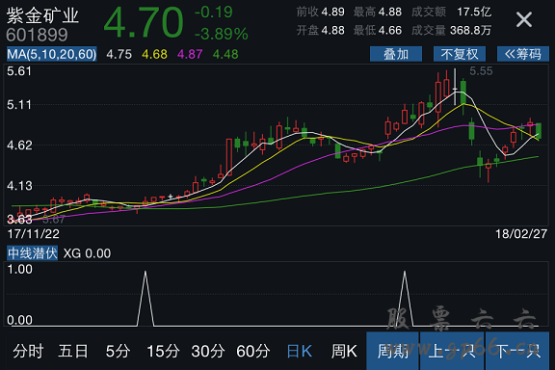The width and height of the screenshot is (555, 370).
Task: Click the end date label 18/02/27
Action: (x=521, y=234)
